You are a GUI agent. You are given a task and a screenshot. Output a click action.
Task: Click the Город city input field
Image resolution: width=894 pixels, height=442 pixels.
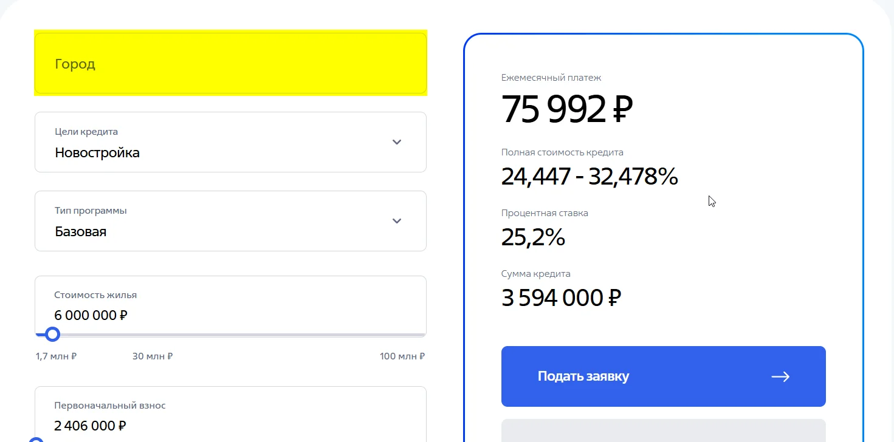click(230, 64)
